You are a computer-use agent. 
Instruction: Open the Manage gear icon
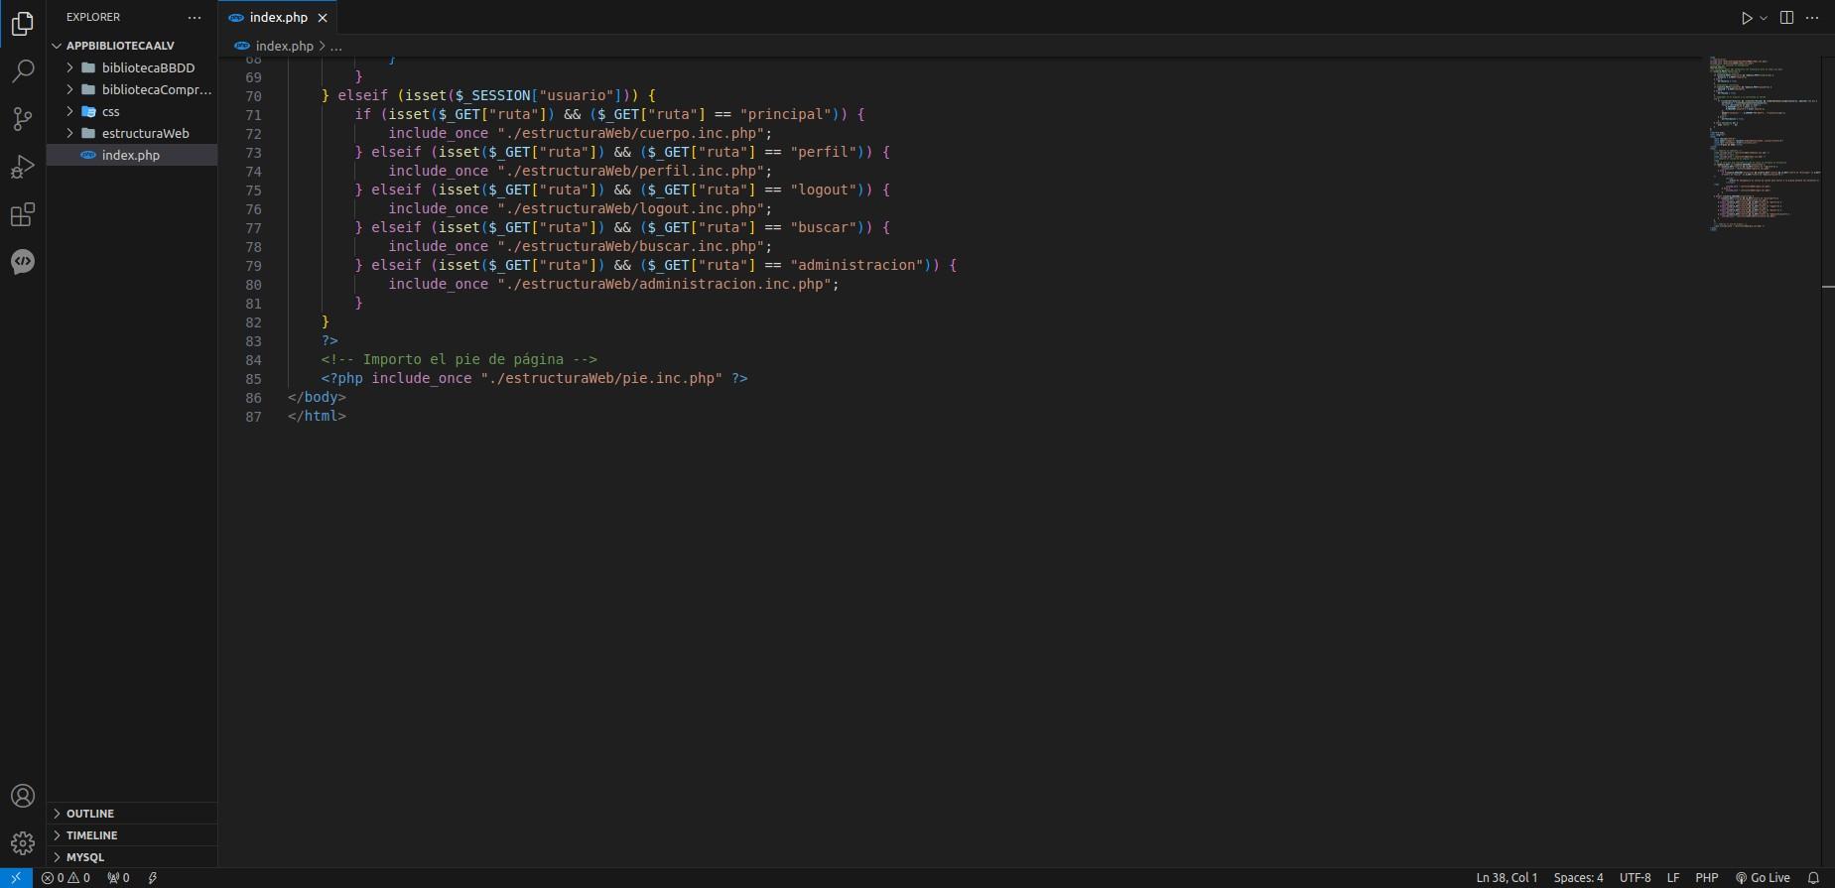(x=22, y=843)
